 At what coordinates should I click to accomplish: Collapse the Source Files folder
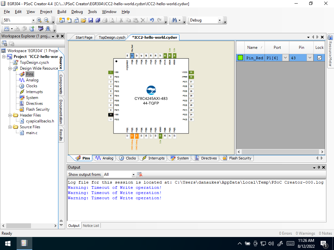coord(10,127)
